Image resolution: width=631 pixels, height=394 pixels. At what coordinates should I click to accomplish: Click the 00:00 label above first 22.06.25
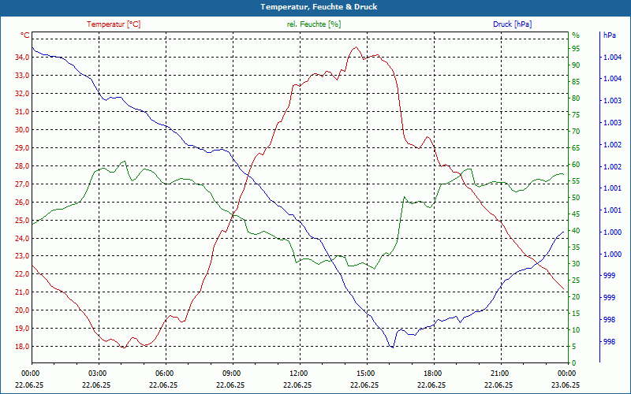[x=30, y=373]
